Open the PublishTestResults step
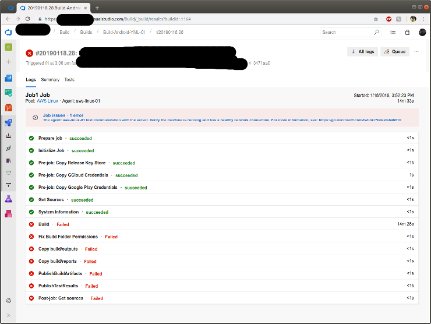Screen dimensions: 431x324 pyautogui.click(x=222, y=286)
